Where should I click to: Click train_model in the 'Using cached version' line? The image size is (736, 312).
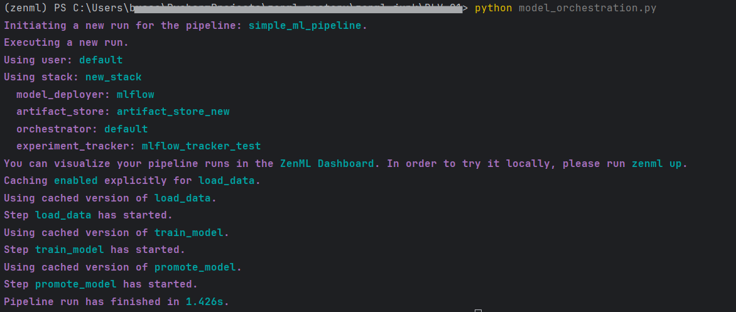coord(188,233)
